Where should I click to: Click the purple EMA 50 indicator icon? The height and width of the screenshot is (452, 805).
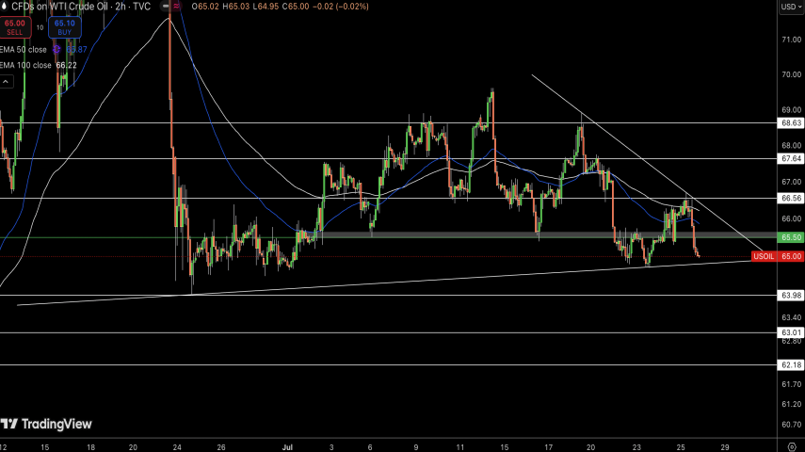[56, 49]
